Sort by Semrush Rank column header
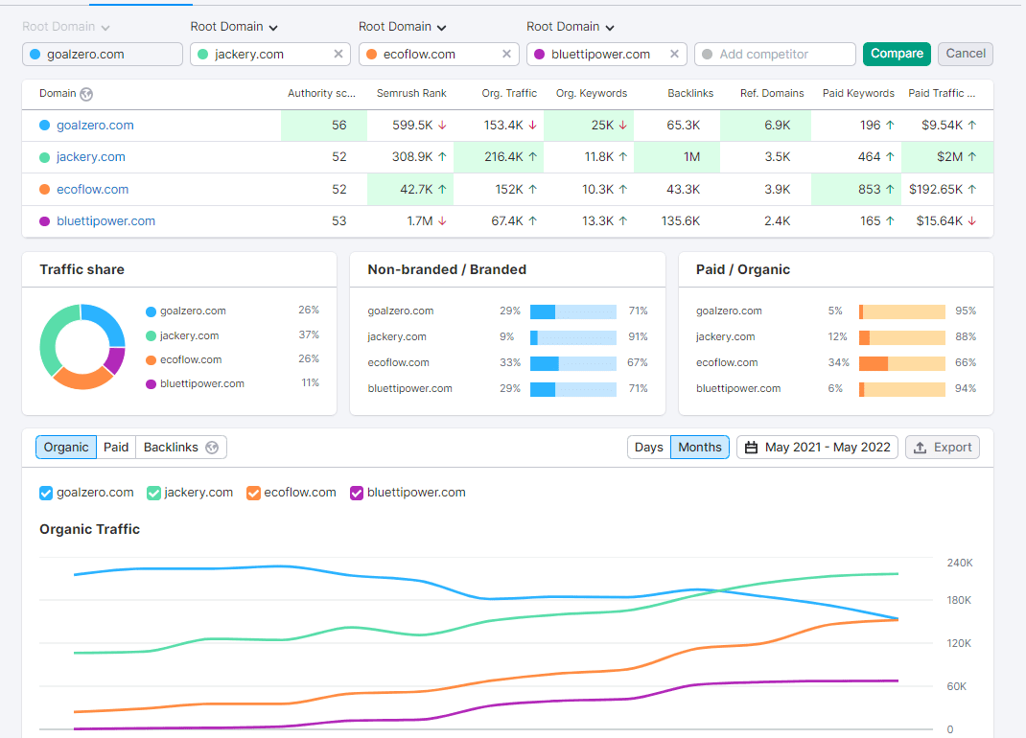Screen dimensions: 1026x738 (x=411, y=94)
